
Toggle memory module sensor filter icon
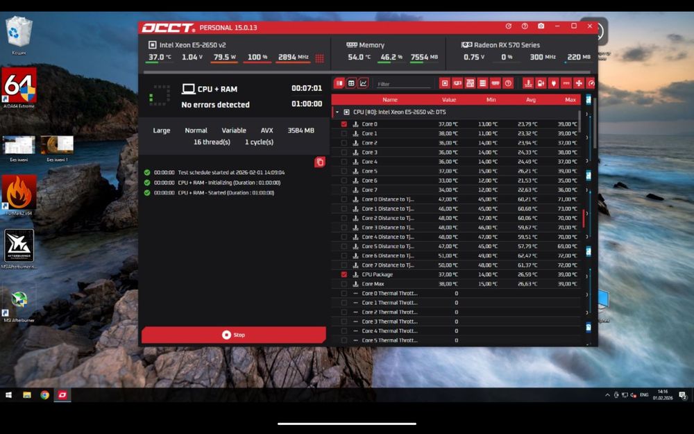click(x=496, y=83)
